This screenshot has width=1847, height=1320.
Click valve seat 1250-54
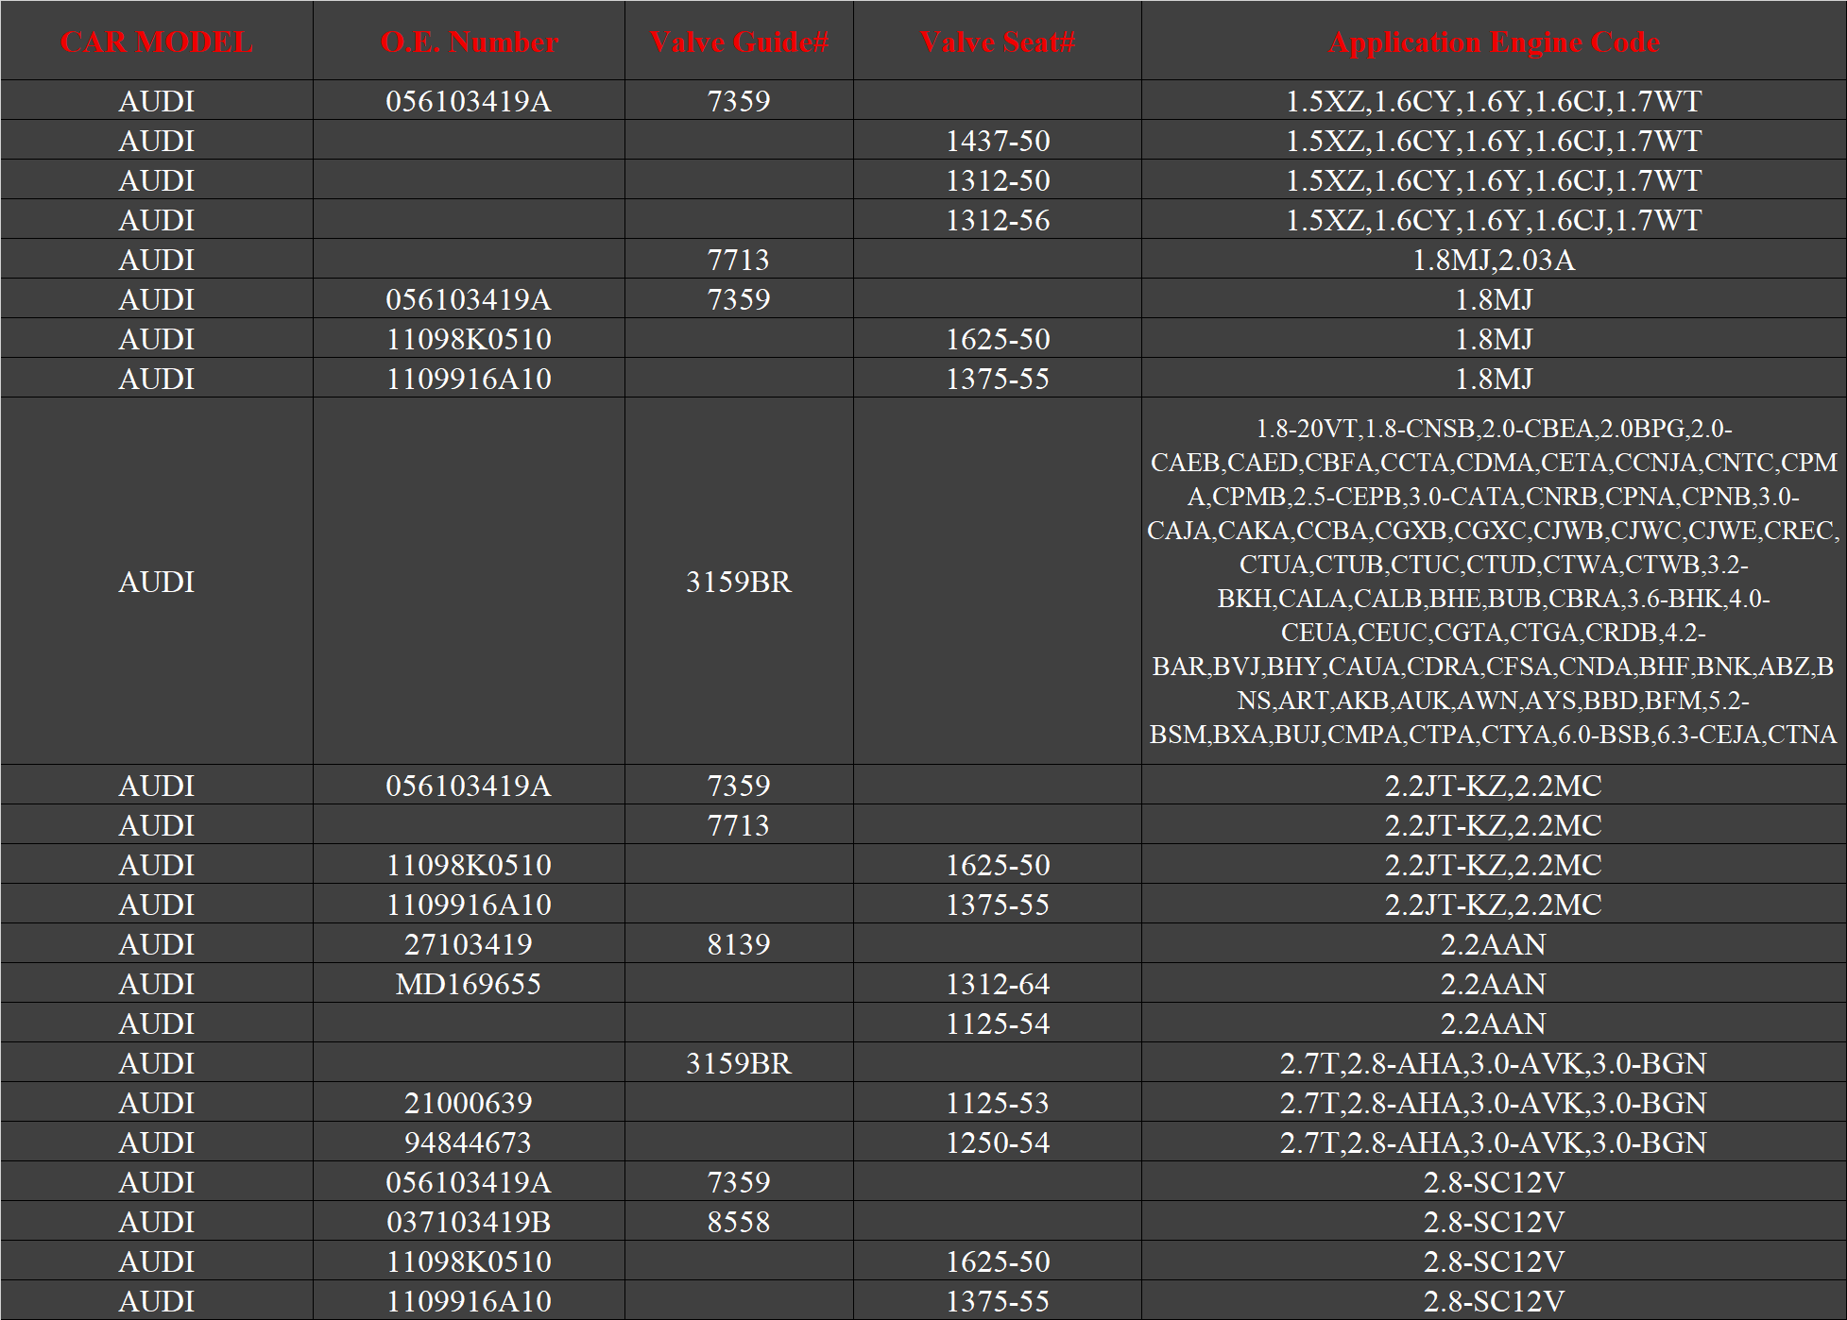point(998,1142)
